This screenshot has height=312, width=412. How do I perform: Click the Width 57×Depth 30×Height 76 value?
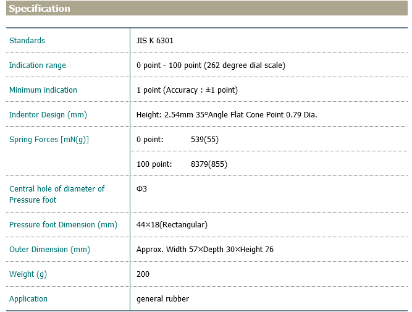204,250
